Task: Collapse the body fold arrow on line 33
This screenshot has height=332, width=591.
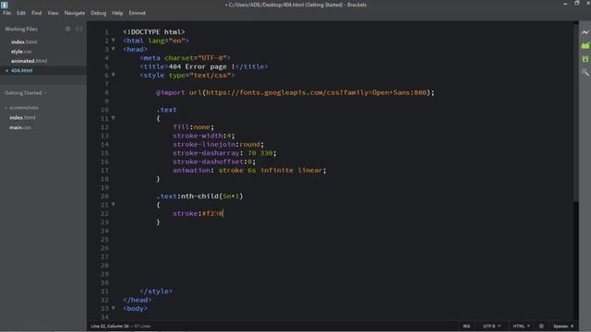Action: point(113,308)
